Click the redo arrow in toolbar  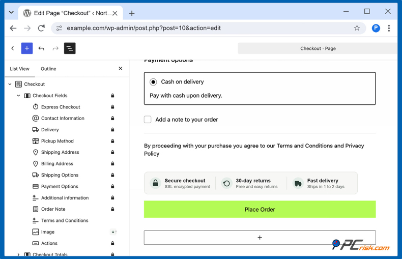(55, 48)
